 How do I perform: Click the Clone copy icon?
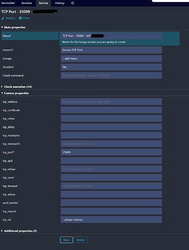[x=20, y=18]
